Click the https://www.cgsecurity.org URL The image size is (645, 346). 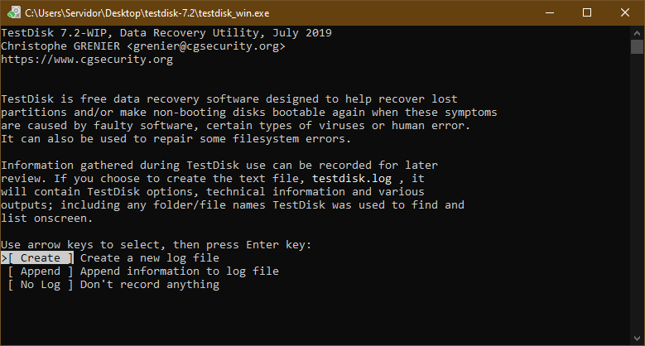87,60
